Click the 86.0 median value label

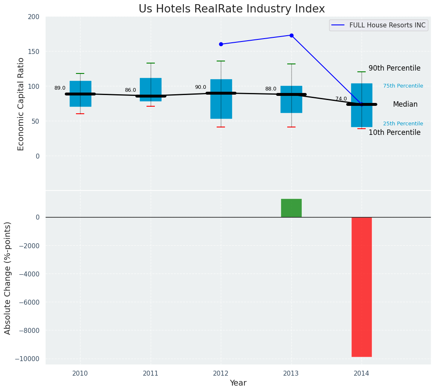pos(130,90)
